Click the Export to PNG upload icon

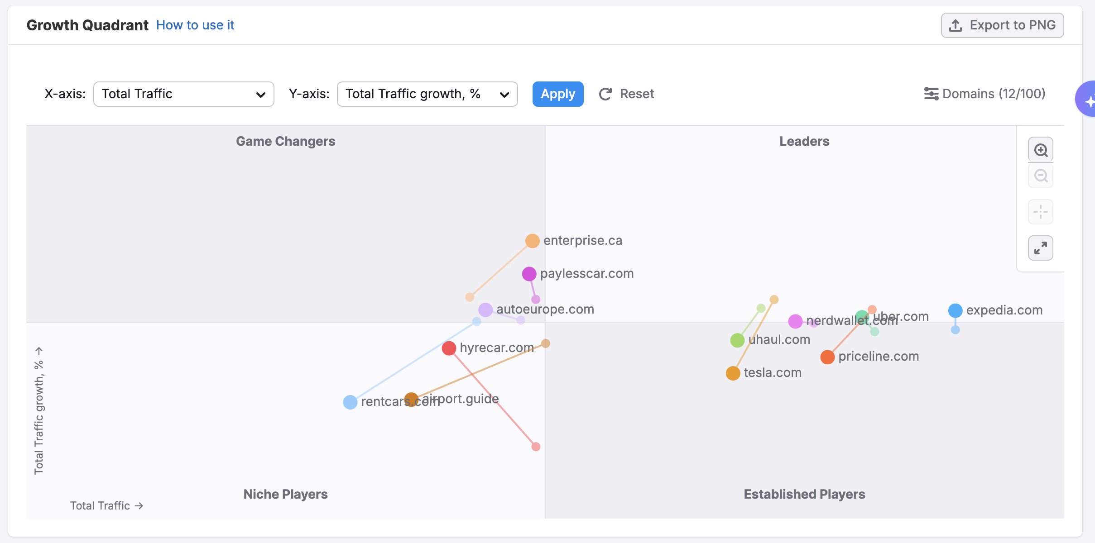tap(956, 25)
